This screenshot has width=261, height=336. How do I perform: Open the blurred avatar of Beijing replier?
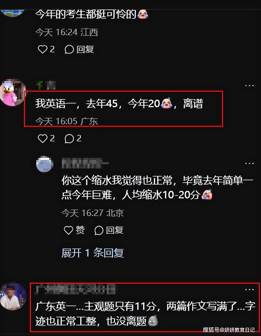click(45, 164)
